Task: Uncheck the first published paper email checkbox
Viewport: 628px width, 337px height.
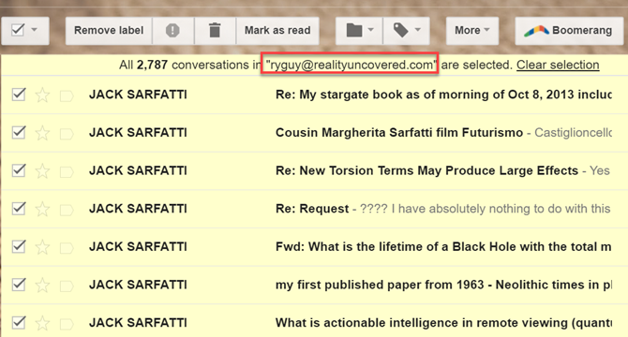Action: 19,285
